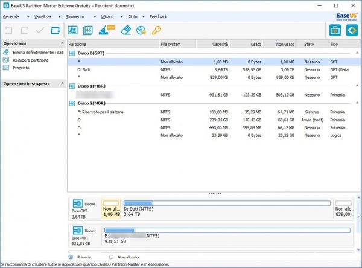Click the Redo toolbar icon

[24, 30]
